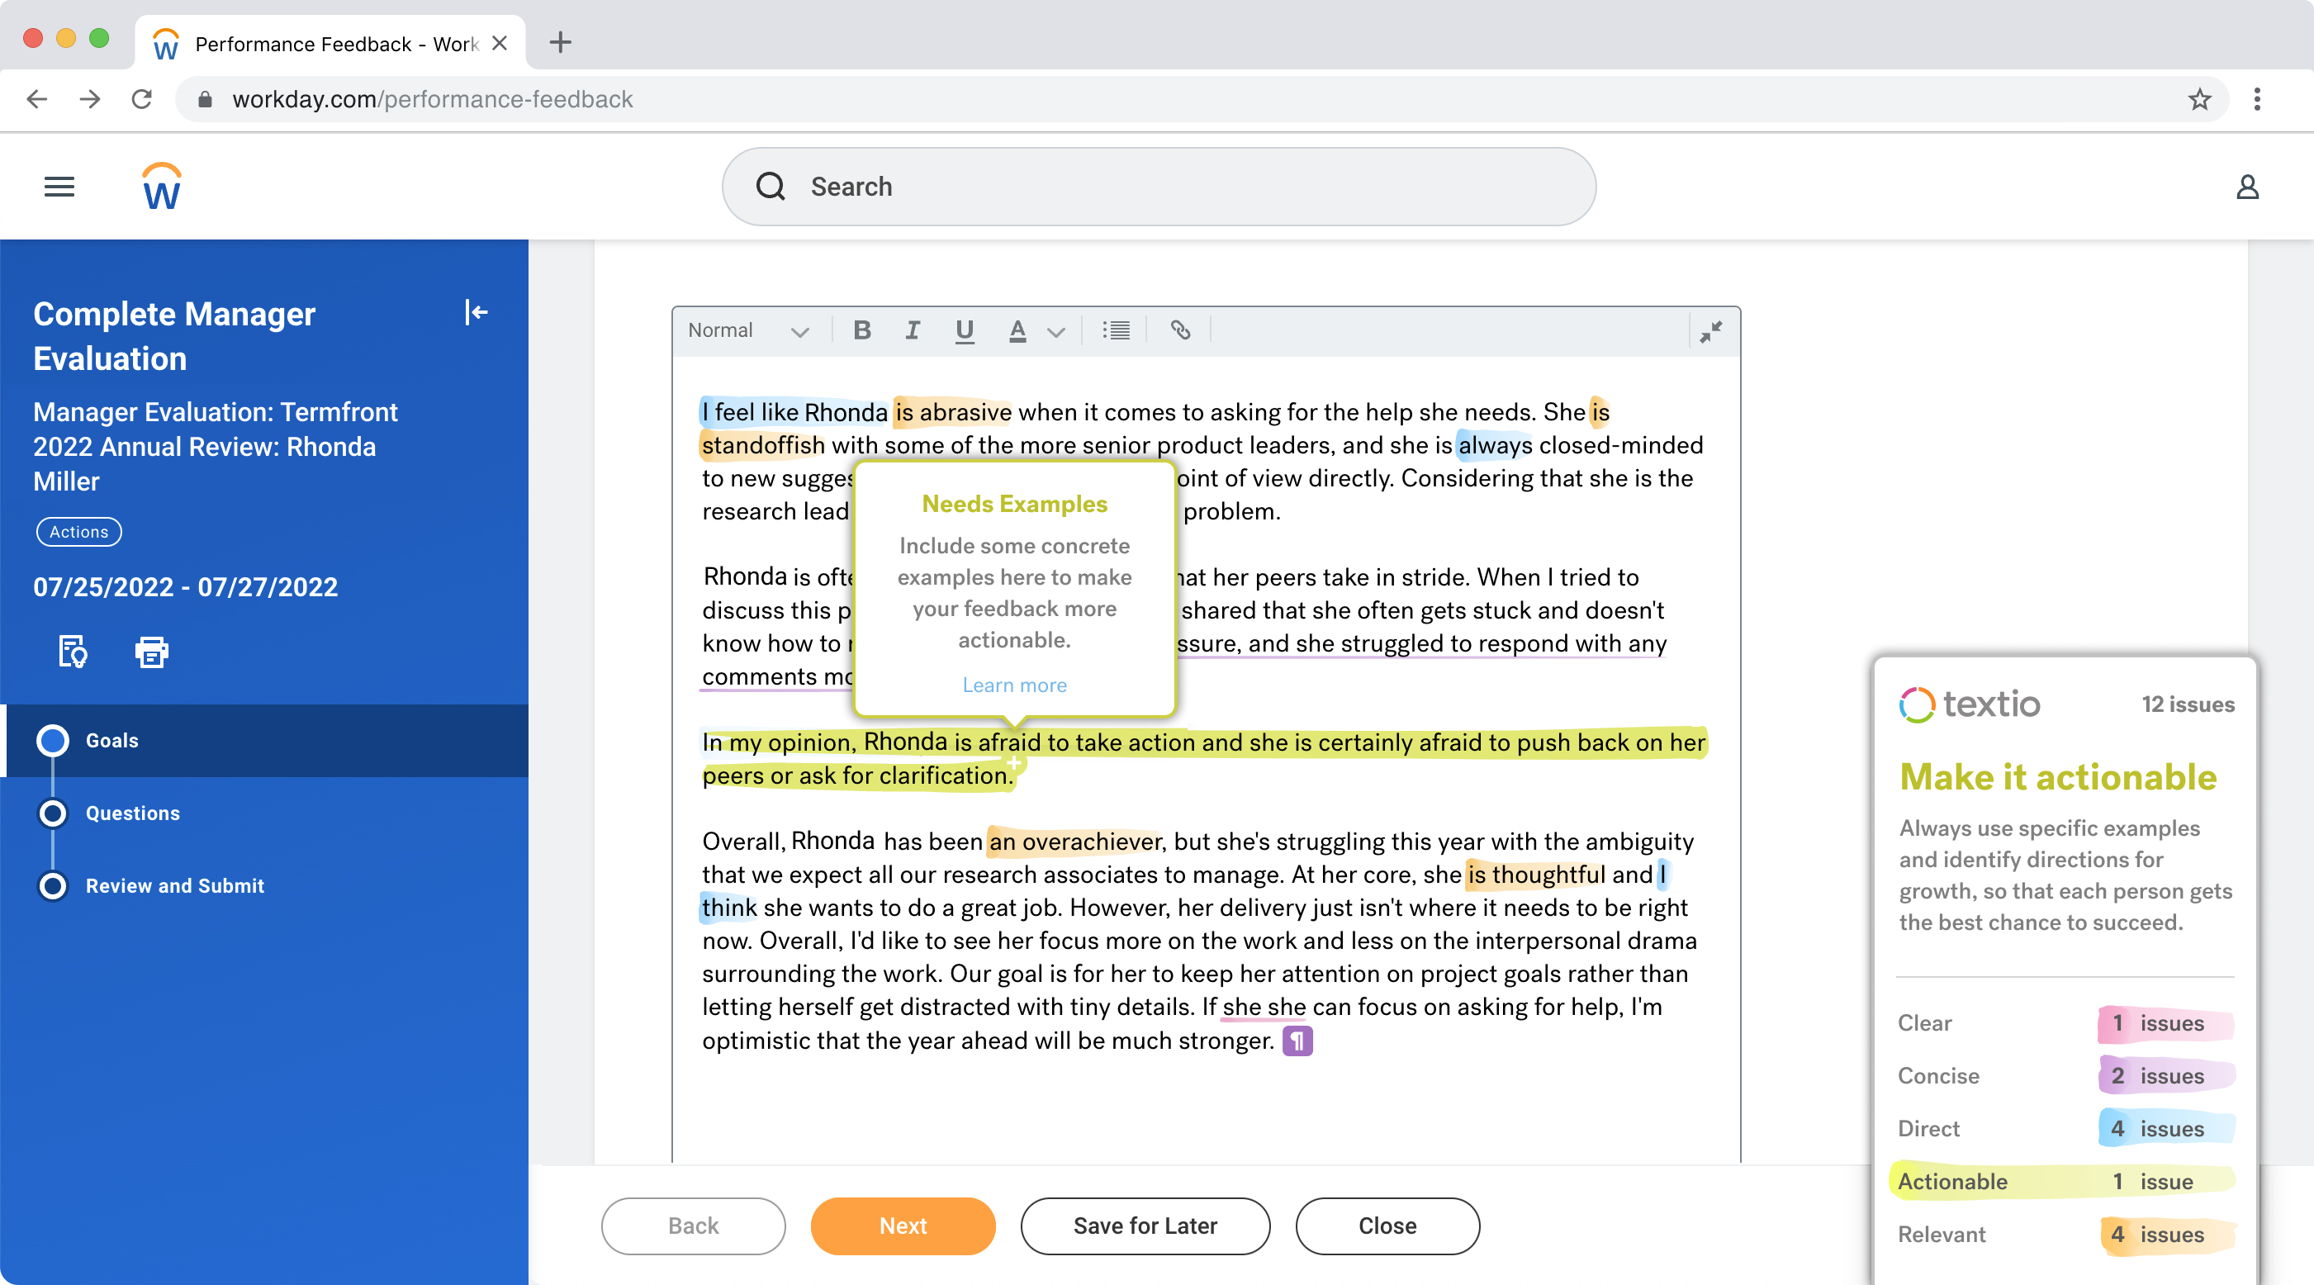Select the Questions step circle
Image resolution: width=2314 pixels, height=1285 pixels.
(x=53, y=813)
